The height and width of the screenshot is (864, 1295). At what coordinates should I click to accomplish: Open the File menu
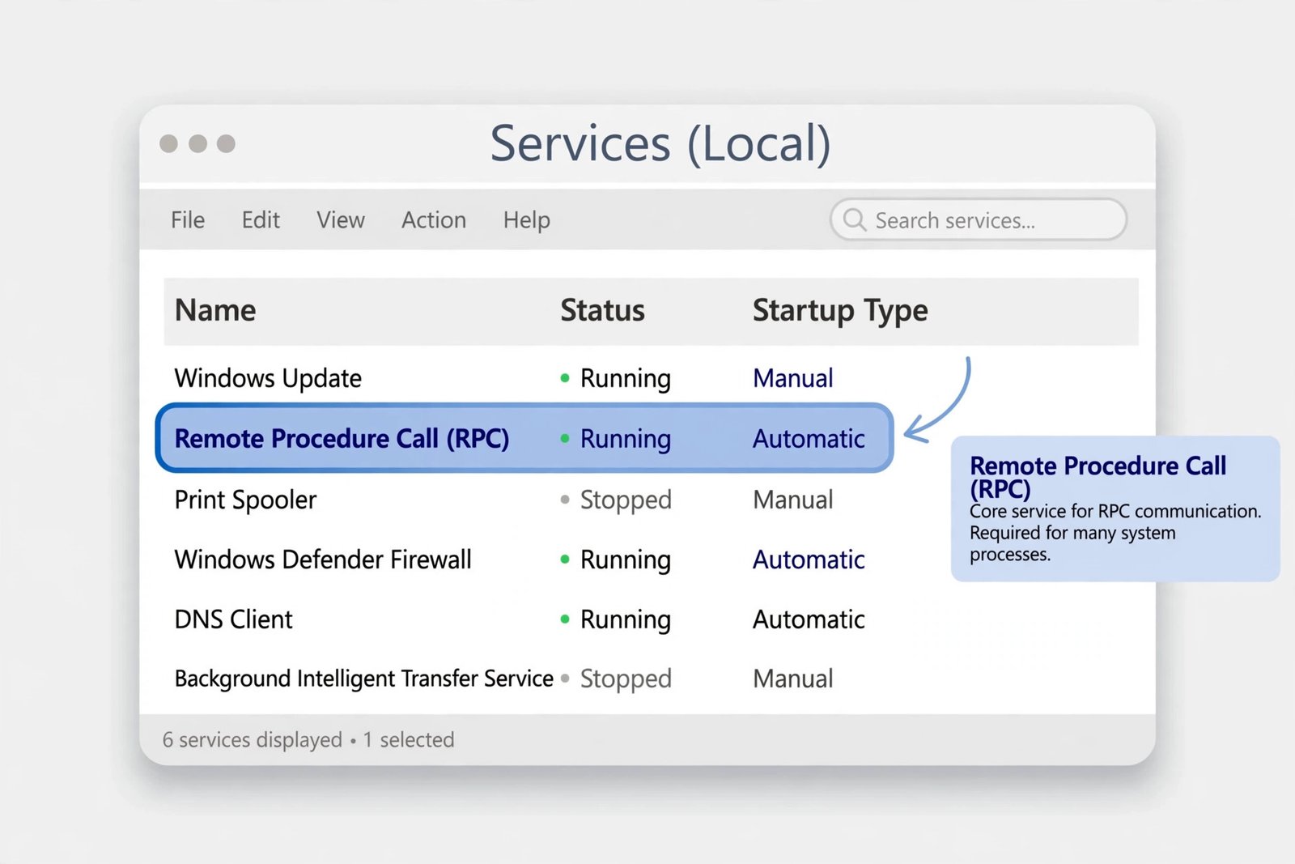tap(188, 220)
